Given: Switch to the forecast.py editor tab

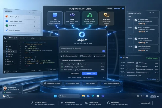Looking at the screenshot, I should (x=12, y=38).
